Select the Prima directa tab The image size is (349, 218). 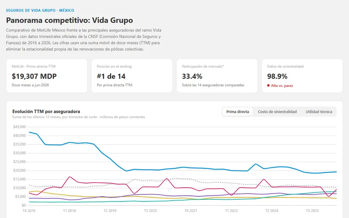[237, 112]
